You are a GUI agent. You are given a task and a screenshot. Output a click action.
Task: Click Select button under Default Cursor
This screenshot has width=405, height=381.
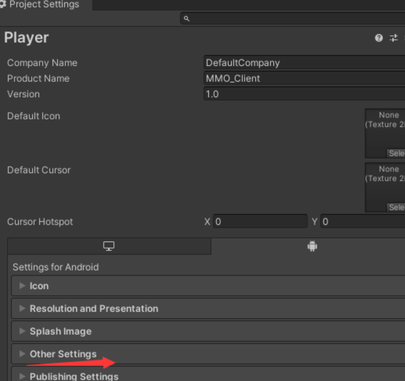pos(396,207)
